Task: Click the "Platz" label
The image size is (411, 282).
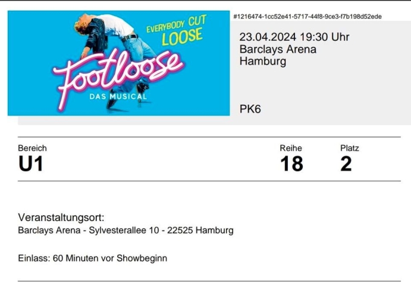Action: 349,148
